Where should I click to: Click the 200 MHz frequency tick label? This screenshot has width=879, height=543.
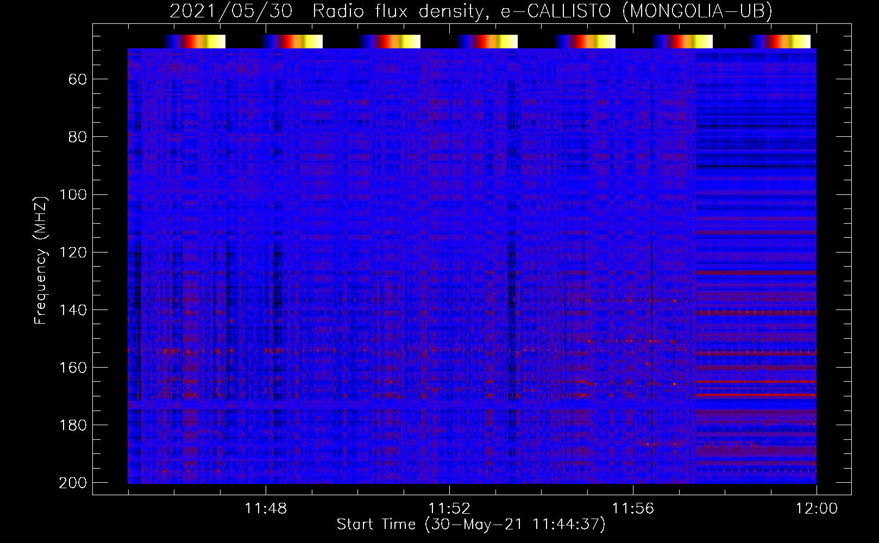[73, 483]
